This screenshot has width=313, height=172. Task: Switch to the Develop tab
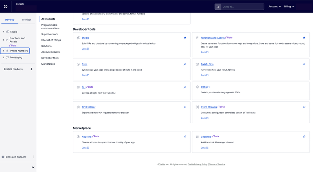(x=9, y=20)
